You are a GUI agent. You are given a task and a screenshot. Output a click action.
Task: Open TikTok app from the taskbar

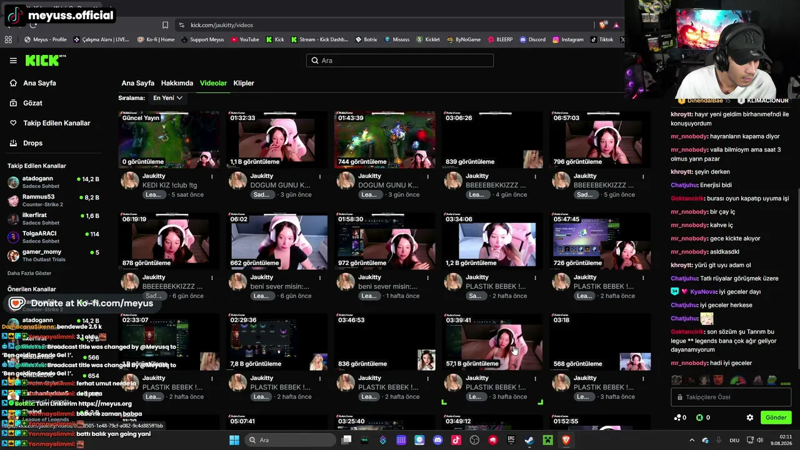pyautogui.click(x=456, y=440)
